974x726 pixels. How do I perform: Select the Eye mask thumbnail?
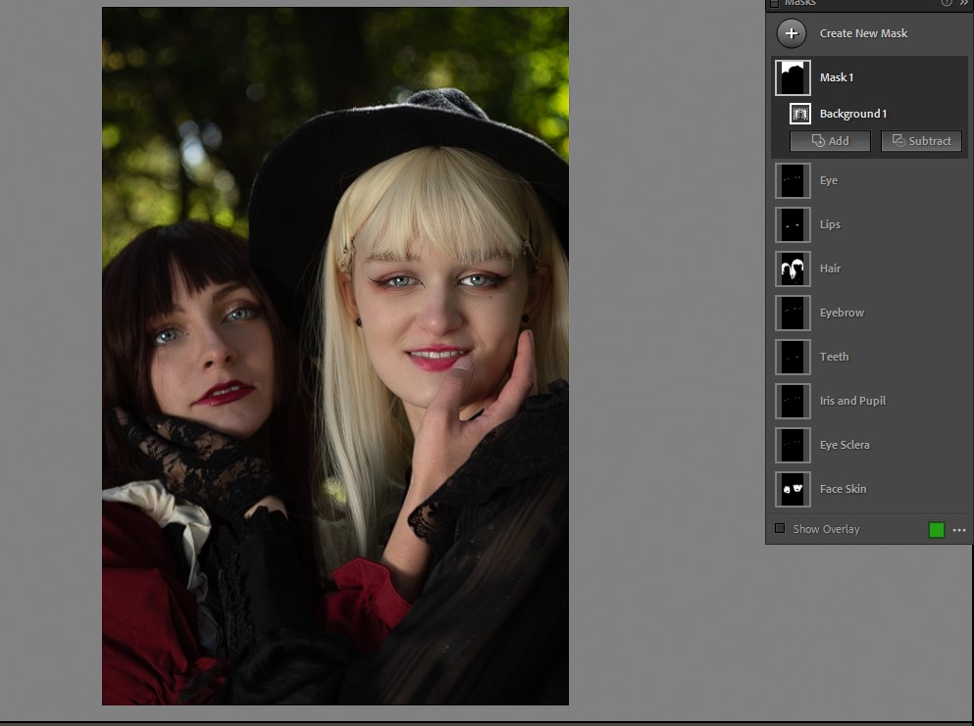[x=793, y=180]
